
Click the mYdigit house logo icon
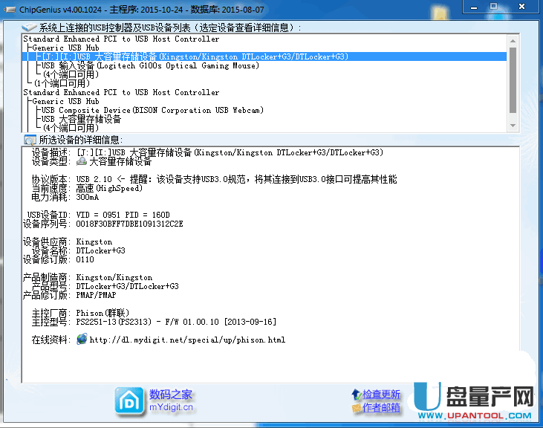pos(129,401)
